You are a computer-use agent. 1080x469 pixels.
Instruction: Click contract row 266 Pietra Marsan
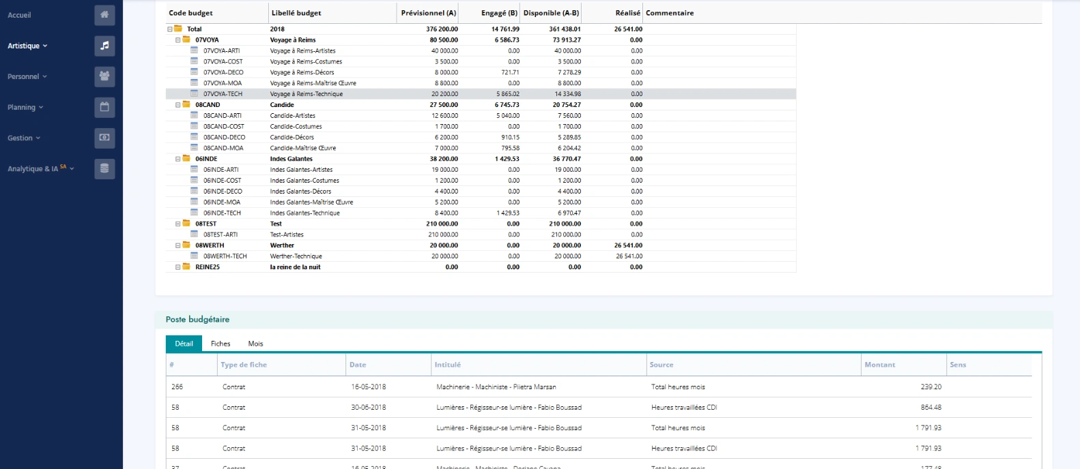click(496, 387)
